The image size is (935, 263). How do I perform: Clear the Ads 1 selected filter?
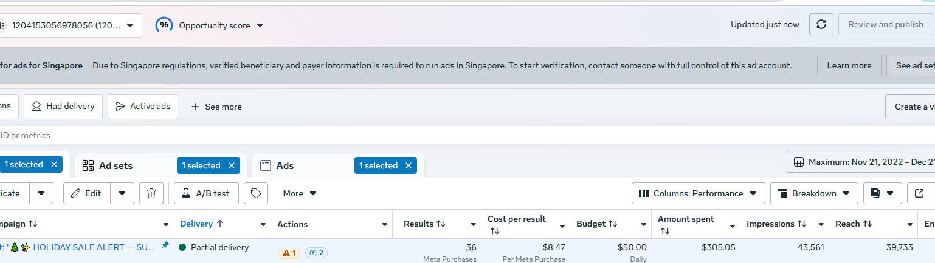pos(409,165)
